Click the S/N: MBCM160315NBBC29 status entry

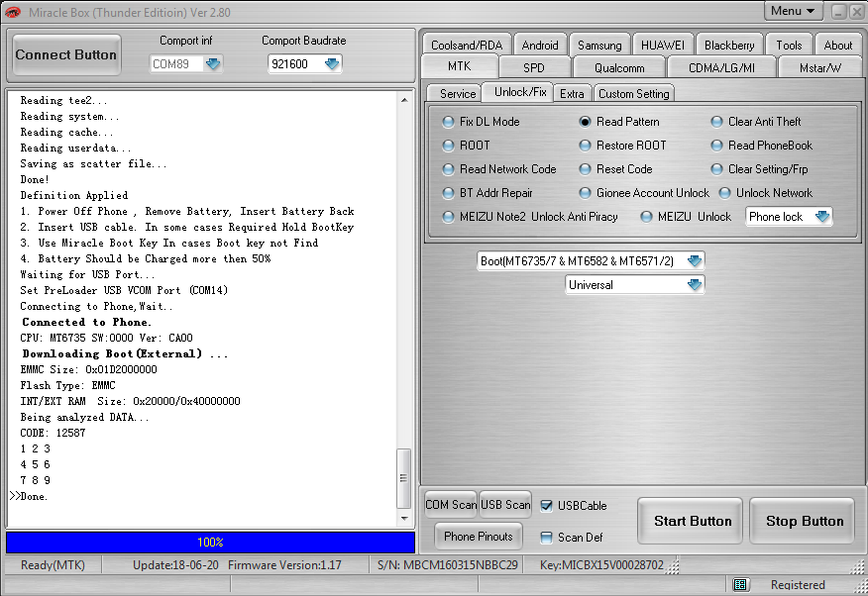(447, 565)
